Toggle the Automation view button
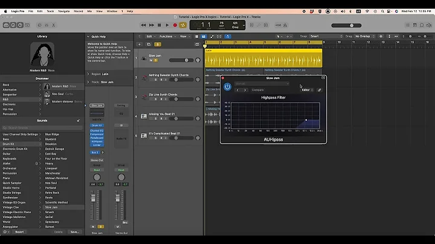Viewport: 435px width, 244px height. 212,36
